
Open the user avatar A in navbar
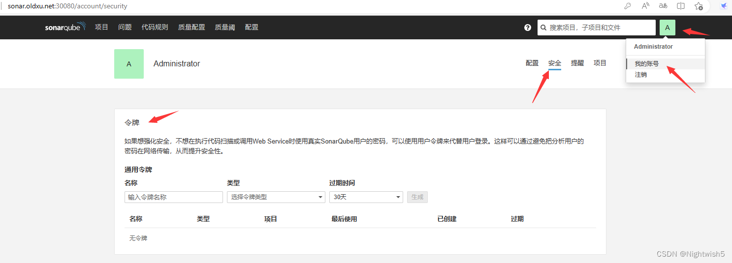[x=668, y=28]
